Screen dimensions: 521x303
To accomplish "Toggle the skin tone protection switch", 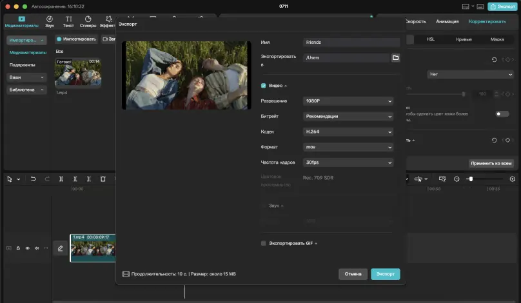I will [x=502, y=114].
